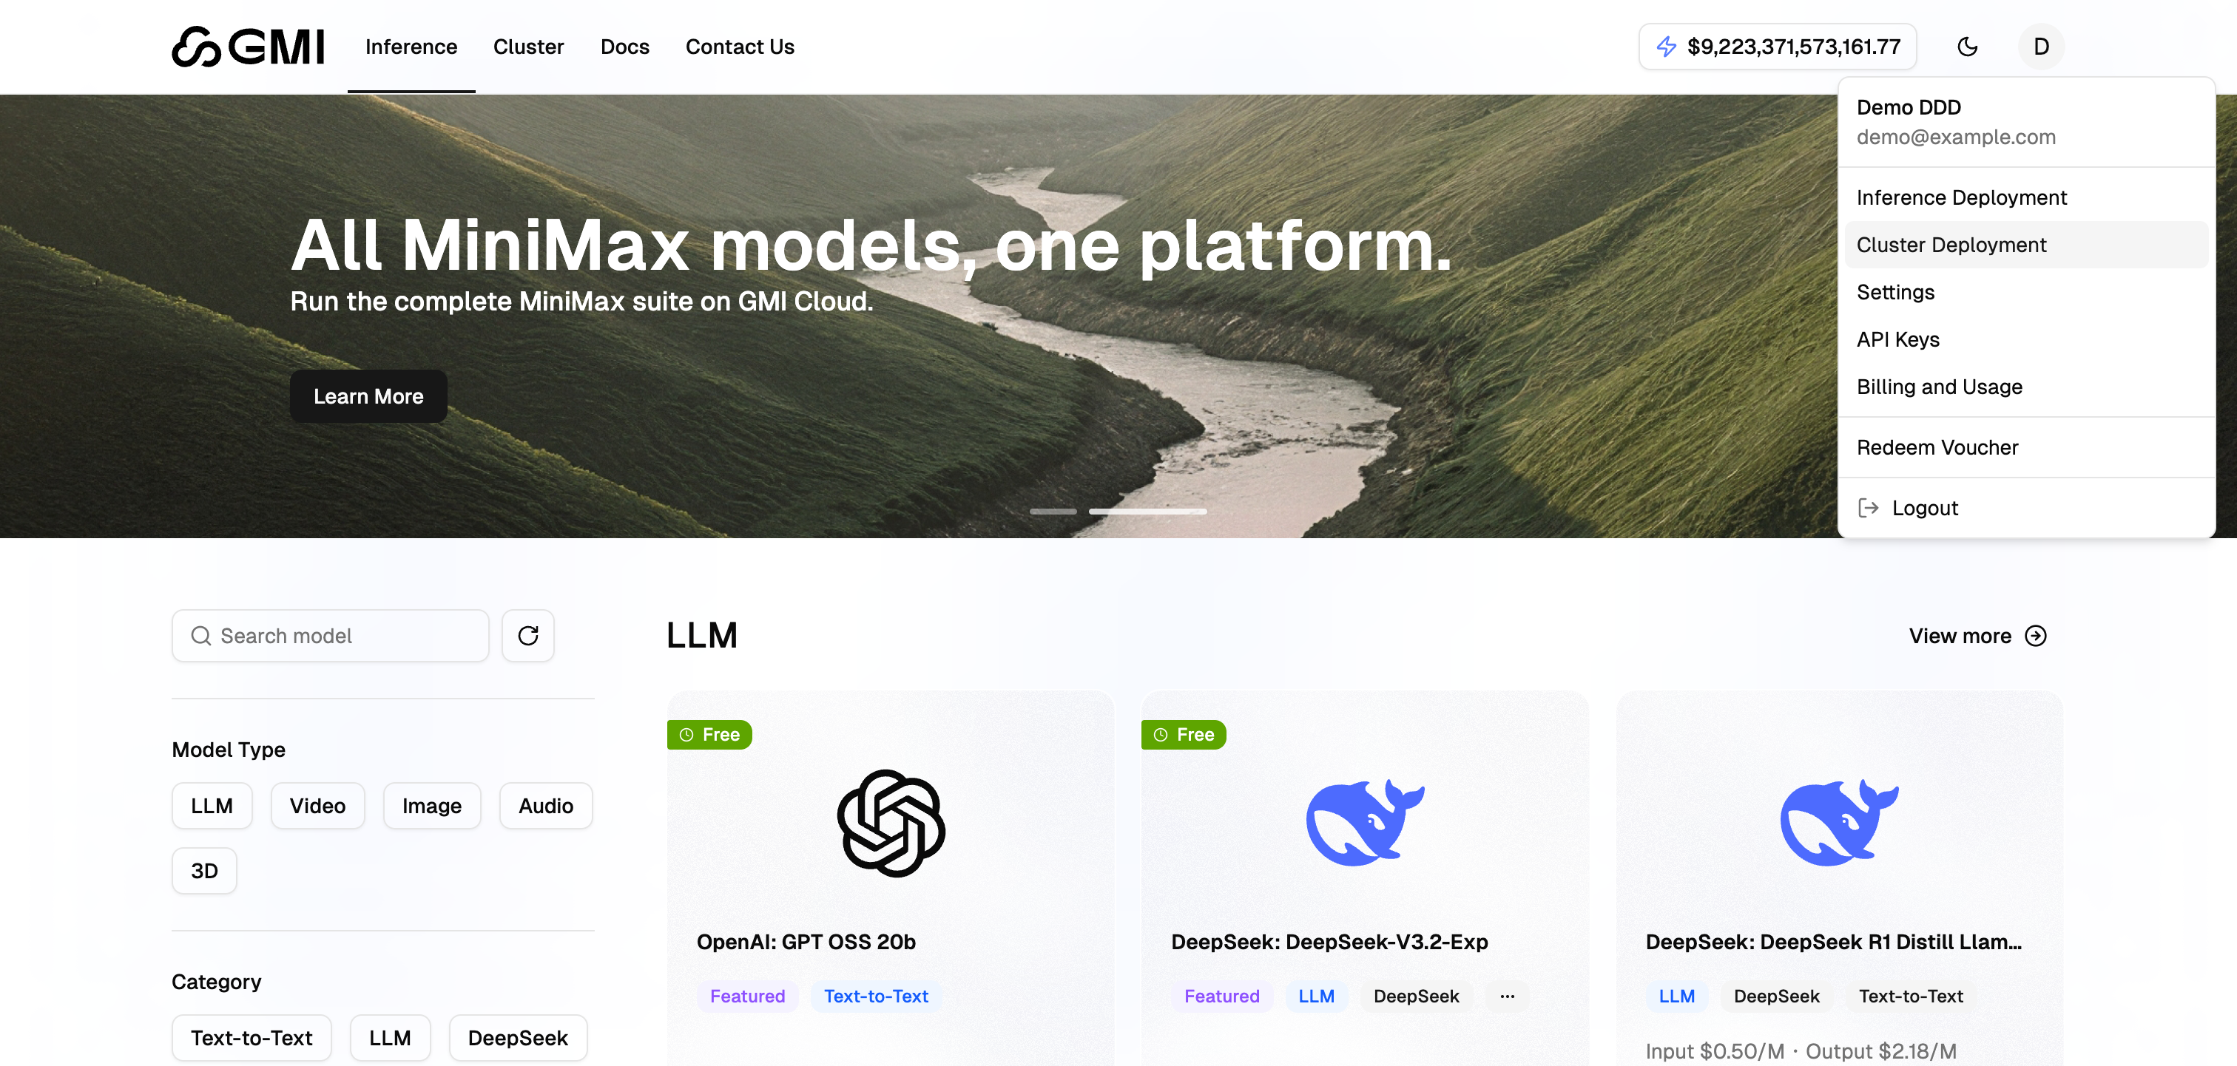Click the lightning bolt balance icon
This screenshot has height=1066, width=2237.
(x=1666, y=47)
